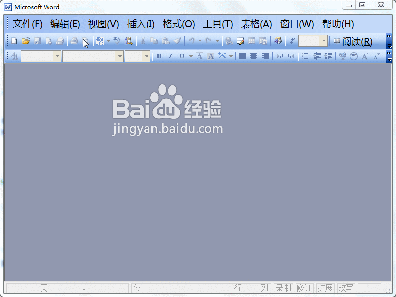This screenshot has width=396, height=297.
Task: Click the Tables and Borders pencil icon
Action: point(240,41)
